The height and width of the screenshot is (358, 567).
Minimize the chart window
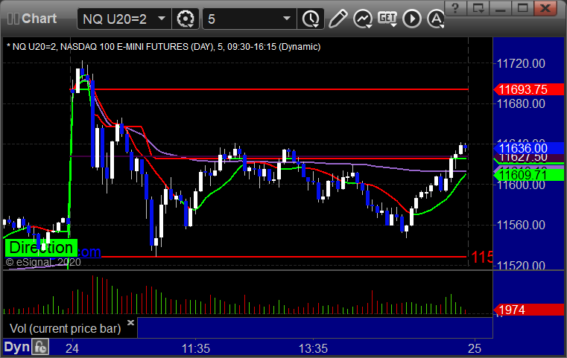(500, 8)
